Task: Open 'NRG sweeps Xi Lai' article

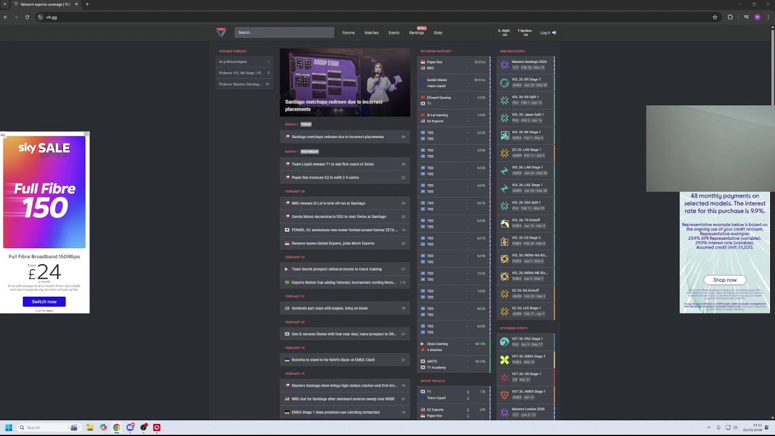Action: [x=345, y=203]
